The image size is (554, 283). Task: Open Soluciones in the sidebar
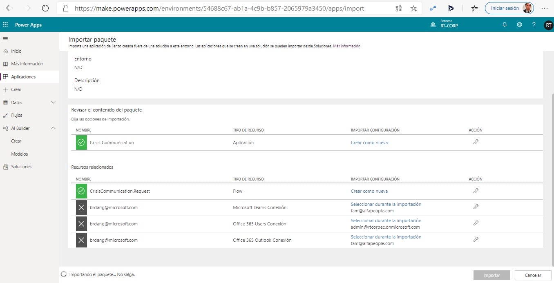pos(21,167)
